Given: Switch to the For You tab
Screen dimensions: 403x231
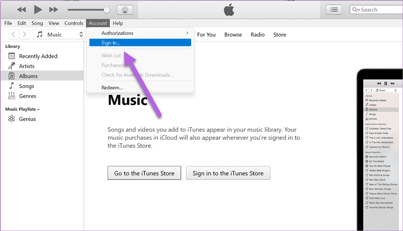Looking at the screenshot, I should click(206, 34).
